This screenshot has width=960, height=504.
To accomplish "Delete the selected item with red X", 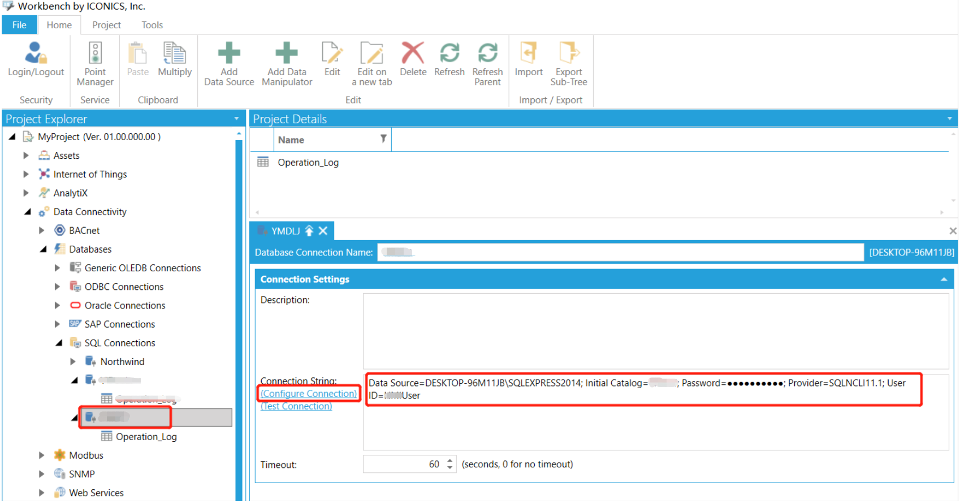I will 413,53.
